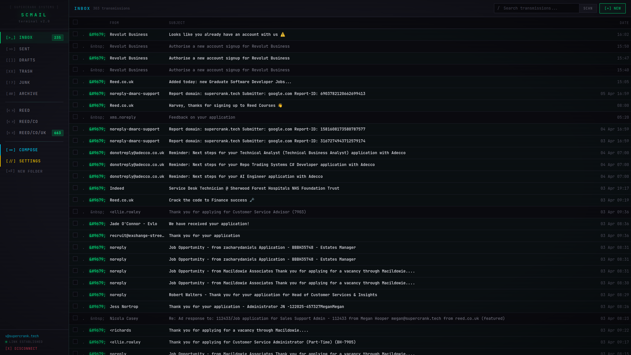This screenshot has height=355, width=631.
Task: Open the REED/CO custom folder
Action: [34, 122]
